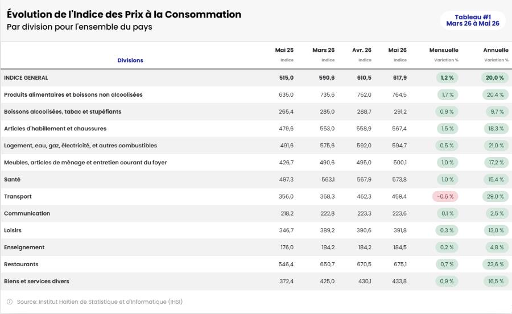This screenshot has height=314, width=512.
Task: Click the 29,0 % annual Transport badge
Action: 496,196
